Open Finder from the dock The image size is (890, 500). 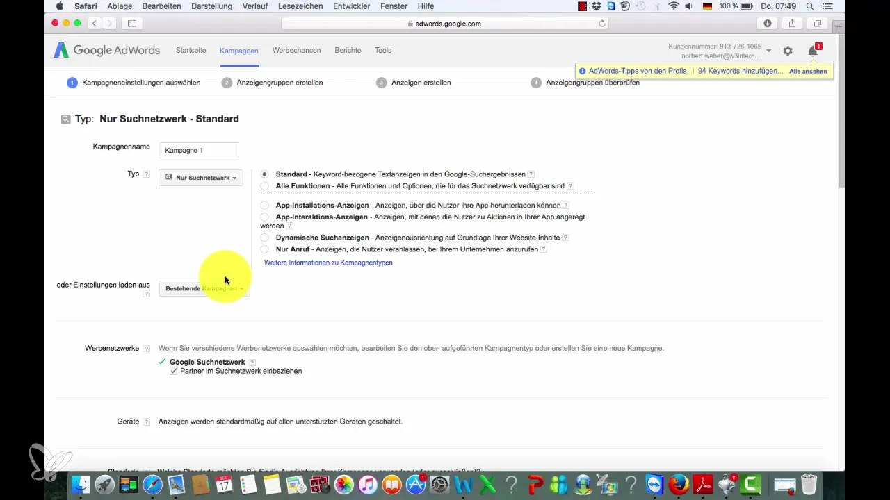tap(81, 484)
